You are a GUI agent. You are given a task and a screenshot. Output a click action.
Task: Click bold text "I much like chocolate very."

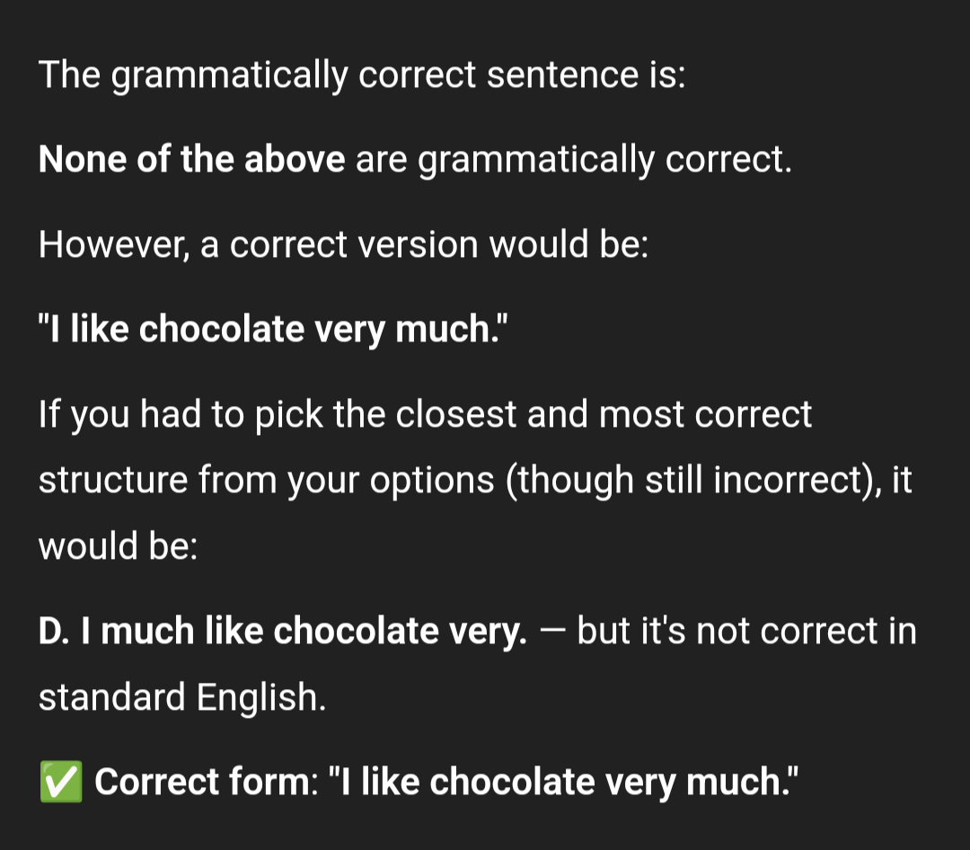(304, 632)
